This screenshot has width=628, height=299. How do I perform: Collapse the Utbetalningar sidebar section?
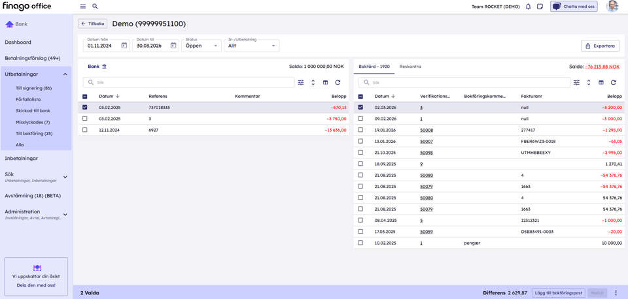pyautogui.click(x=65, y=74)
